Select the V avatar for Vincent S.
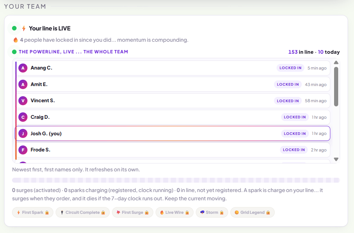Screen dimensions: 354x233 coord(23,101)
